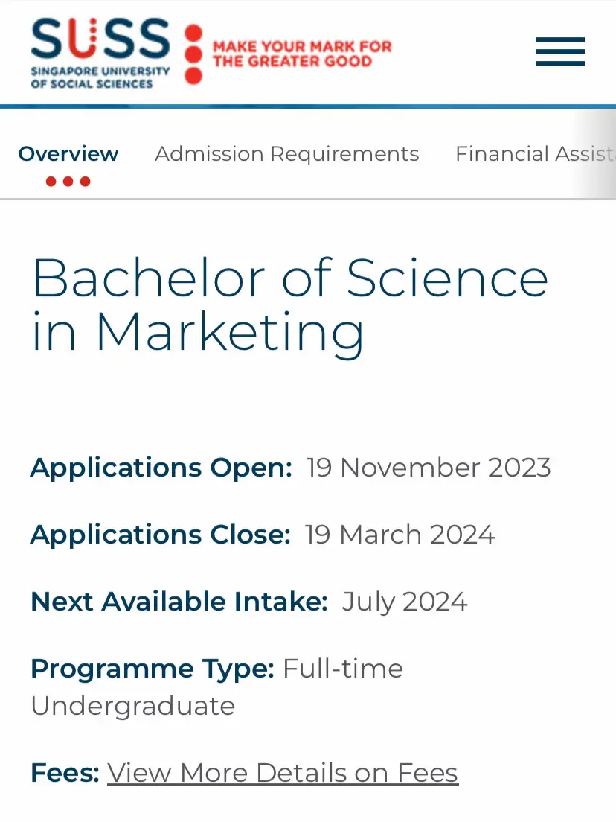The height and width of the screenshot is (822, 616).
Task: Click the SUSS university logo
Action: [100, 52]
